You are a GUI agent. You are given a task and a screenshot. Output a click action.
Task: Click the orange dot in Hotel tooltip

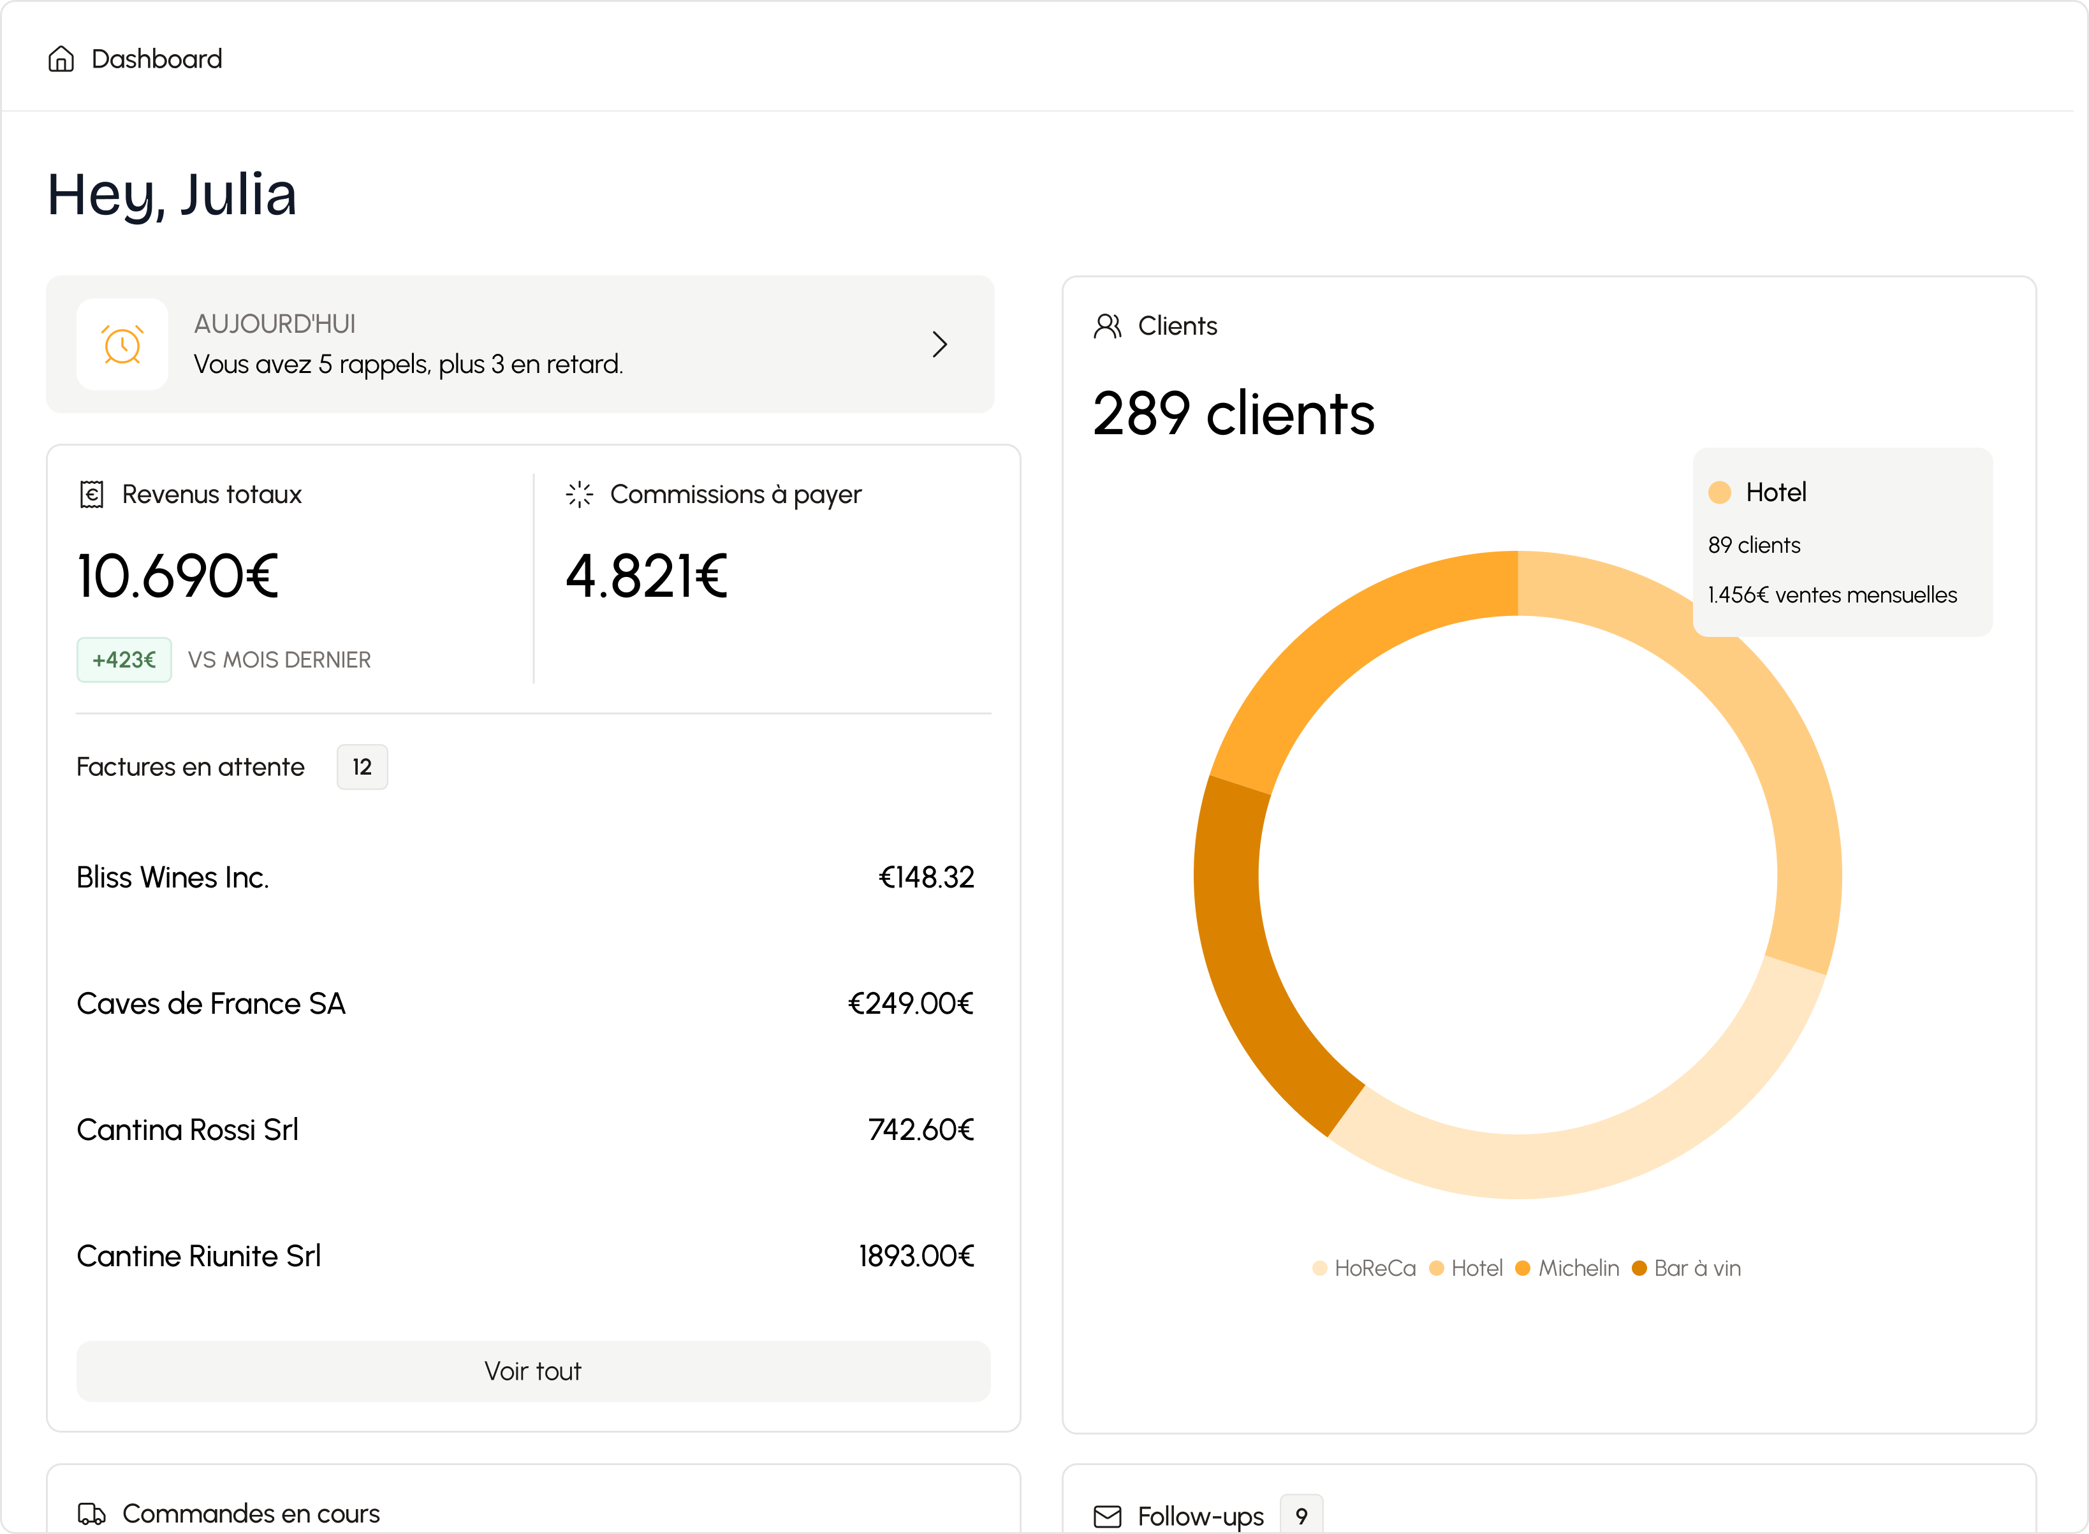(1720, 492)
